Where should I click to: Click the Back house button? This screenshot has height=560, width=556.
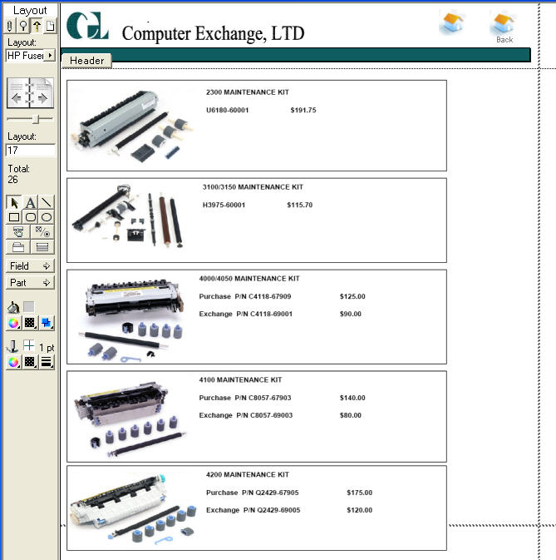(x=504, y=27)
